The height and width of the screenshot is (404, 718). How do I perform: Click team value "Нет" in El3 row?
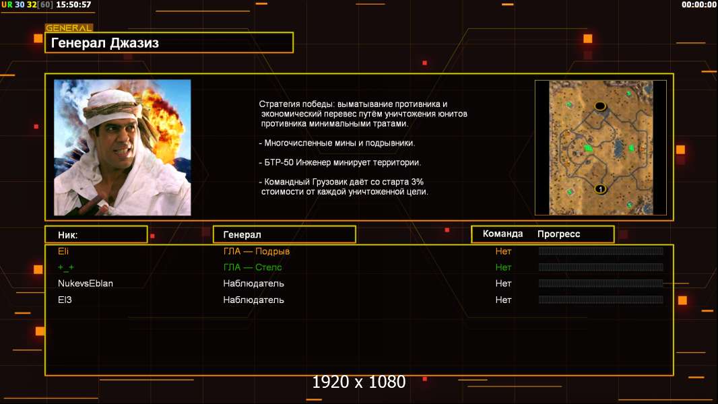(503, 300)
